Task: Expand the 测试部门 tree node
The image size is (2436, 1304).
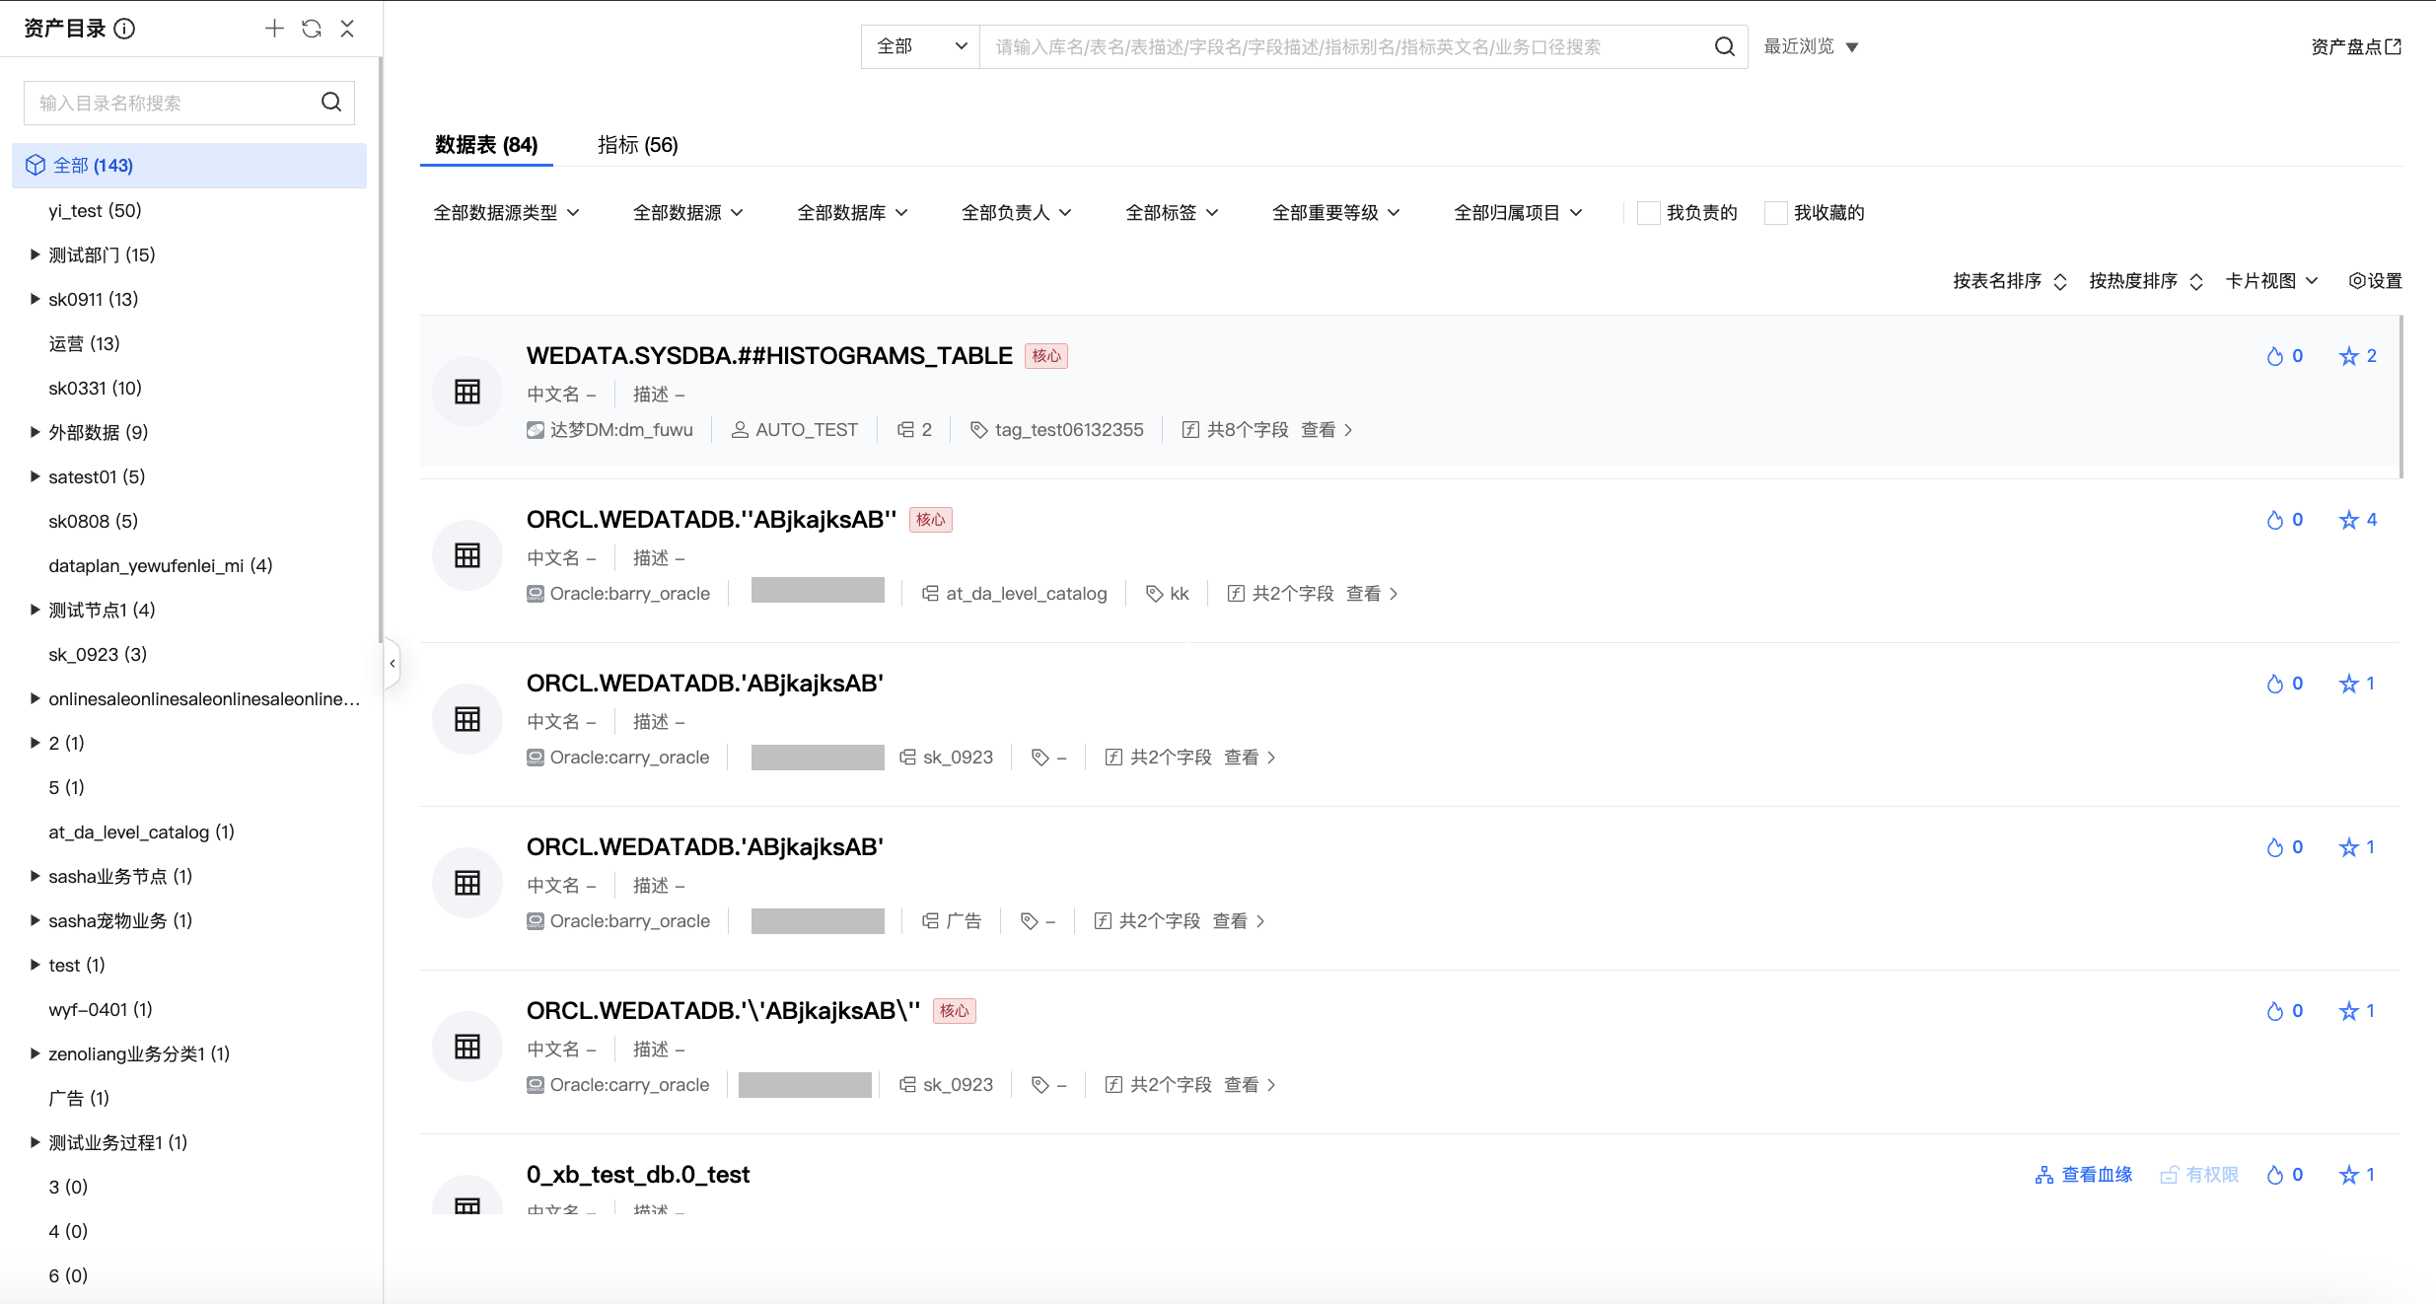Action: point(36,254)
